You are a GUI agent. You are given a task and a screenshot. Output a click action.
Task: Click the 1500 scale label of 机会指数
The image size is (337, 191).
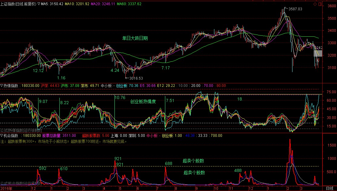332,146
